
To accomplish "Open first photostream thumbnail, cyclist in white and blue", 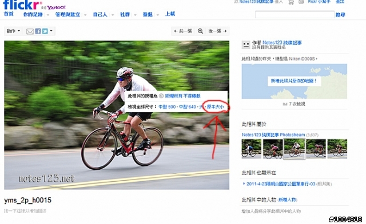I will point(252,149).
